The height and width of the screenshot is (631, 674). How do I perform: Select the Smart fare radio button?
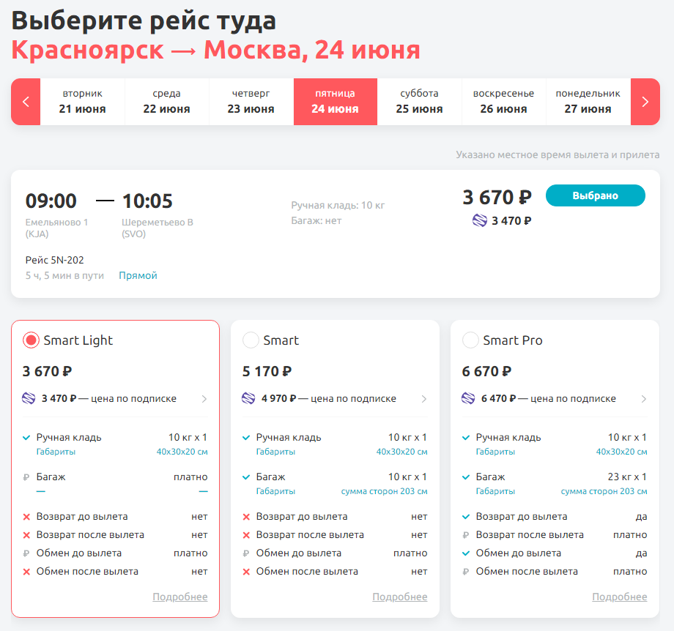coord(251,340)
